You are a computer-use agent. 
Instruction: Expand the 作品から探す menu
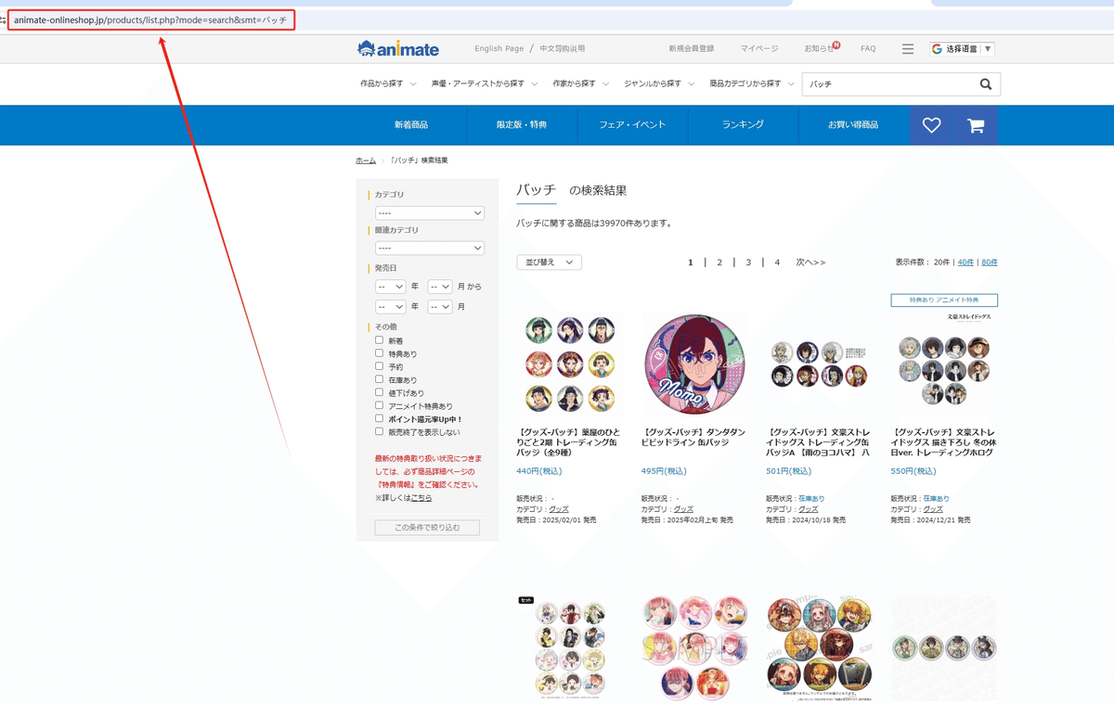[388, 83]
